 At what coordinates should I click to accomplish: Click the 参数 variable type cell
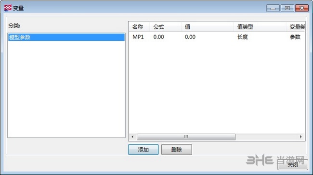click(x=295, y=37)
